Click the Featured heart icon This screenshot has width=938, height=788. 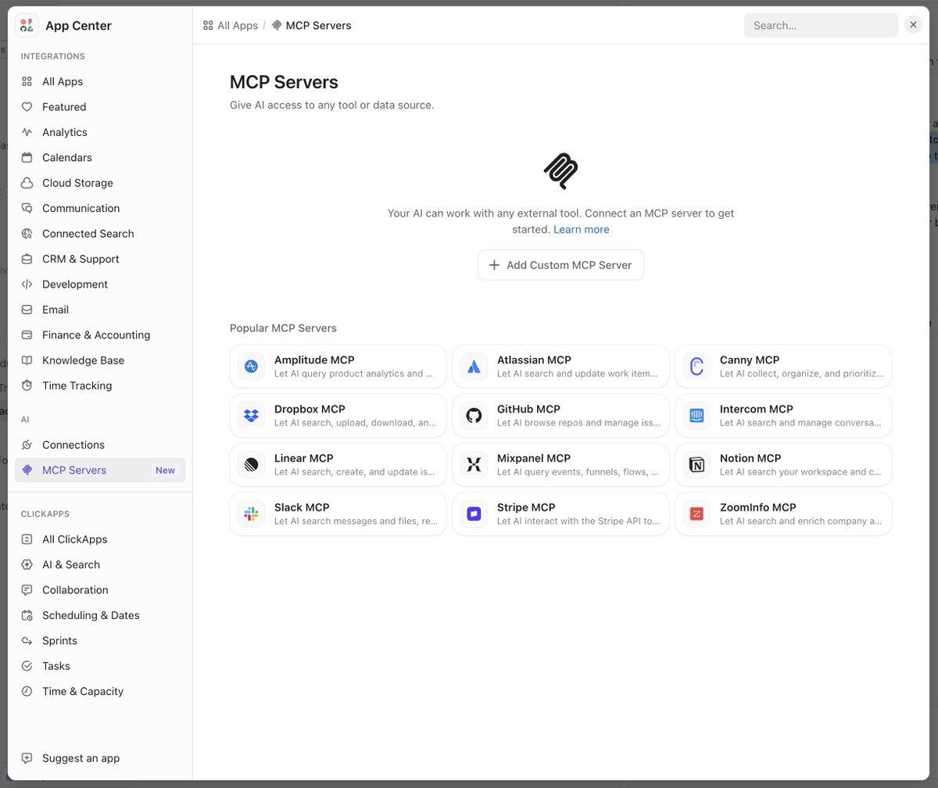[x=27, y=107]
